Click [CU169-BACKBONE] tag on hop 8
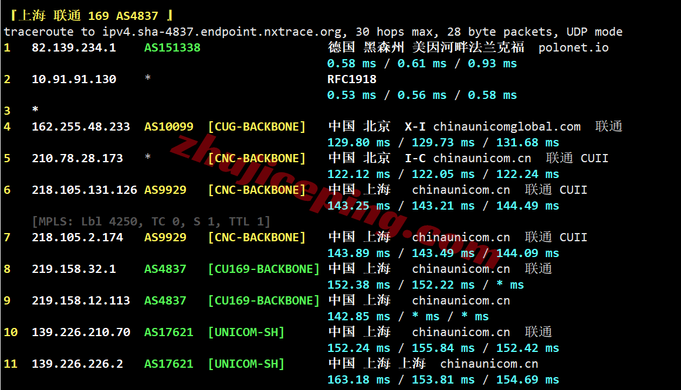This screenshot has height=390, width=681. tap(263, 269)
